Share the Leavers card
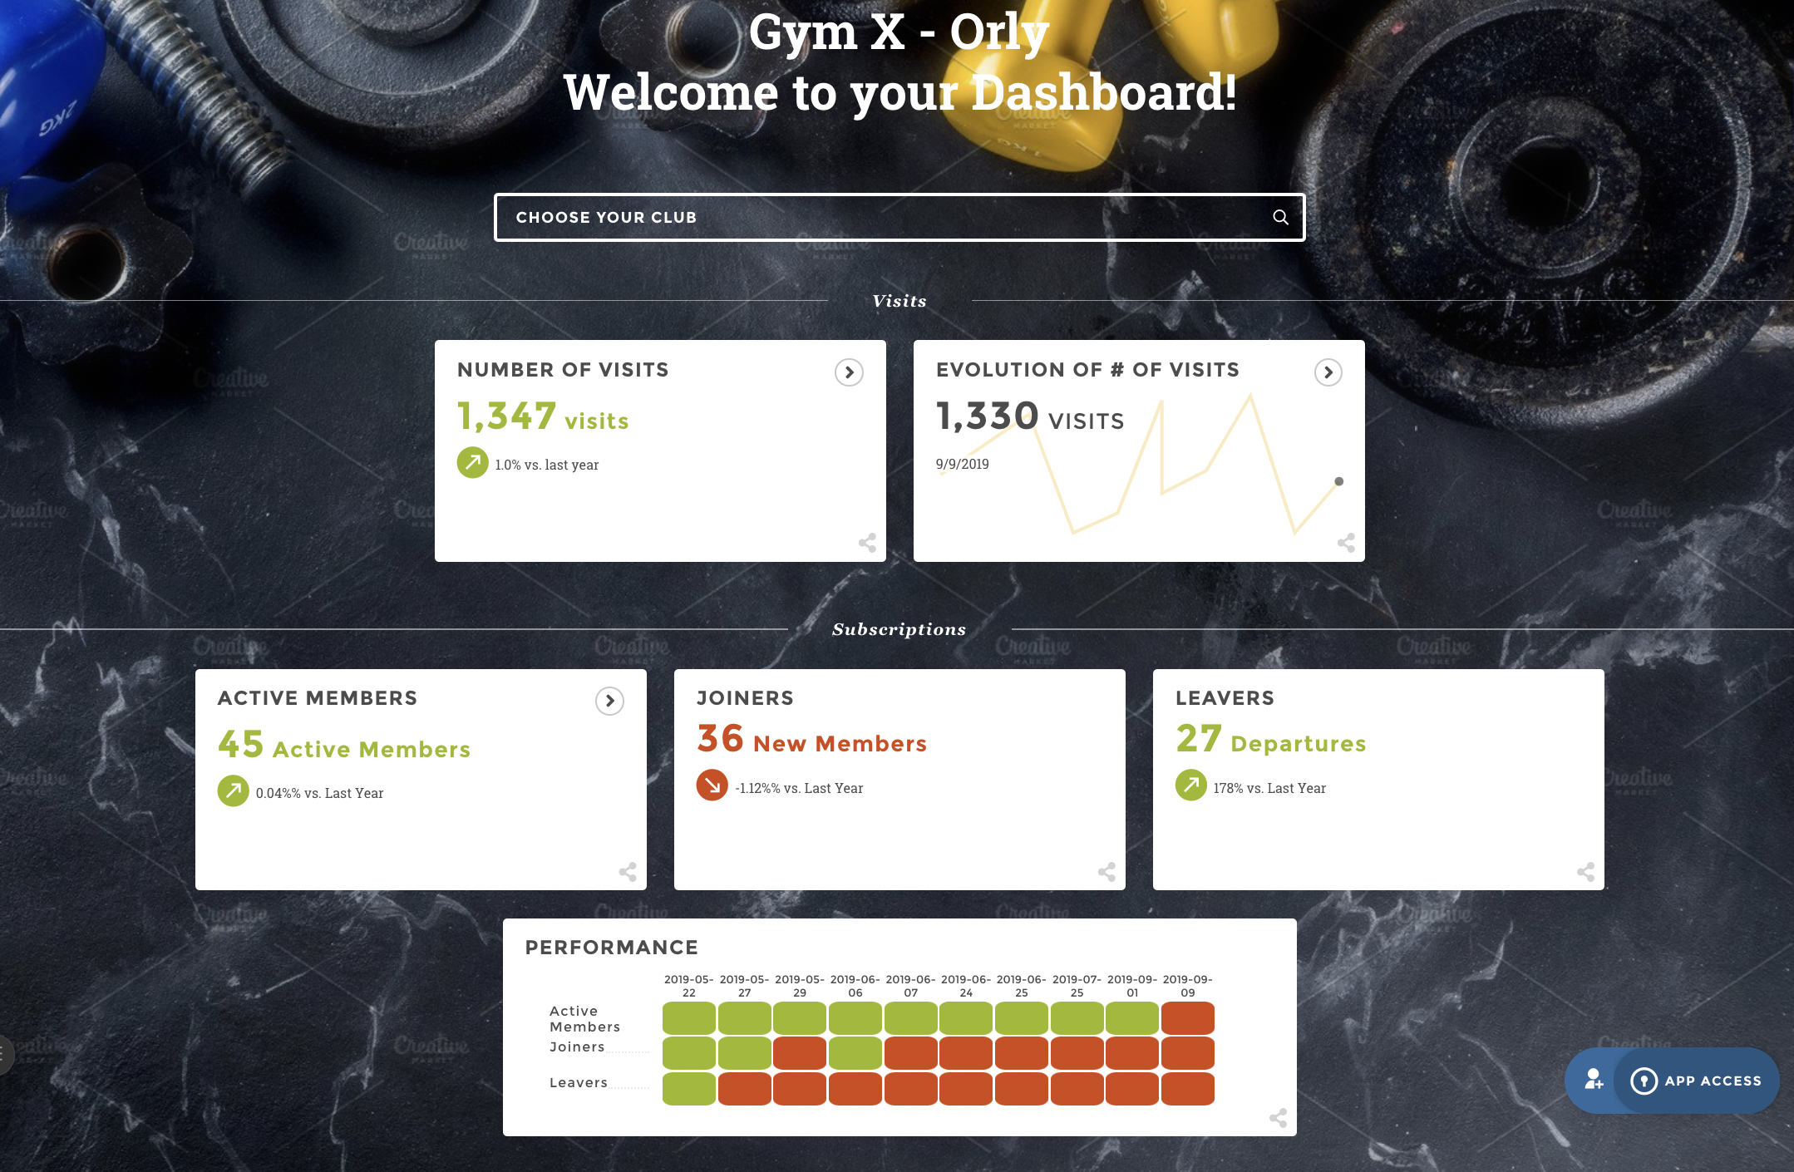This screenshot has height=1172, width=1794. pyautogui.click(x=1585, y=872)
